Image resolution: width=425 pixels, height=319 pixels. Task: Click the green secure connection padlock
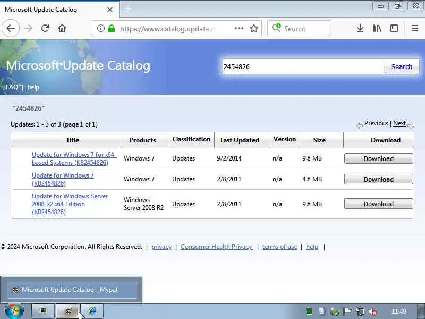coord(112,28)
